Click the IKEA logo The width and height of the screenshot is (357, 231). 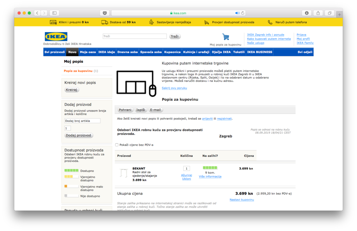click(x=56, y=37)
